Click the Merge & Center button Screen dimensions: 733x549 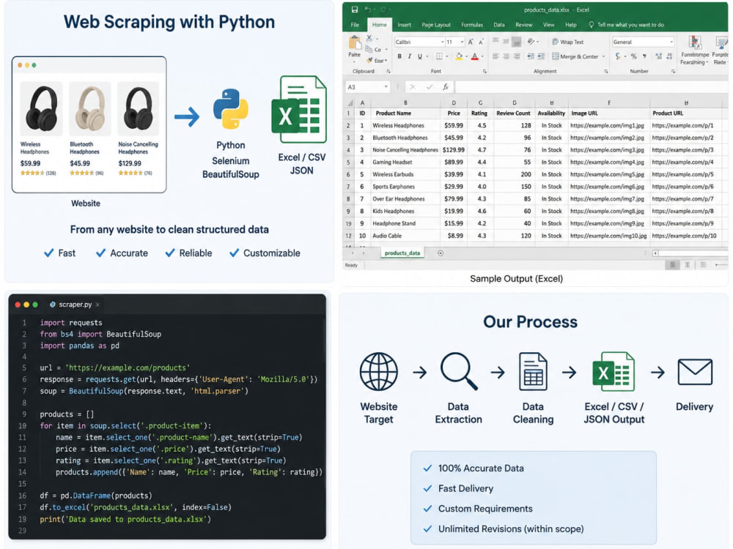click(x=575, y=56)
